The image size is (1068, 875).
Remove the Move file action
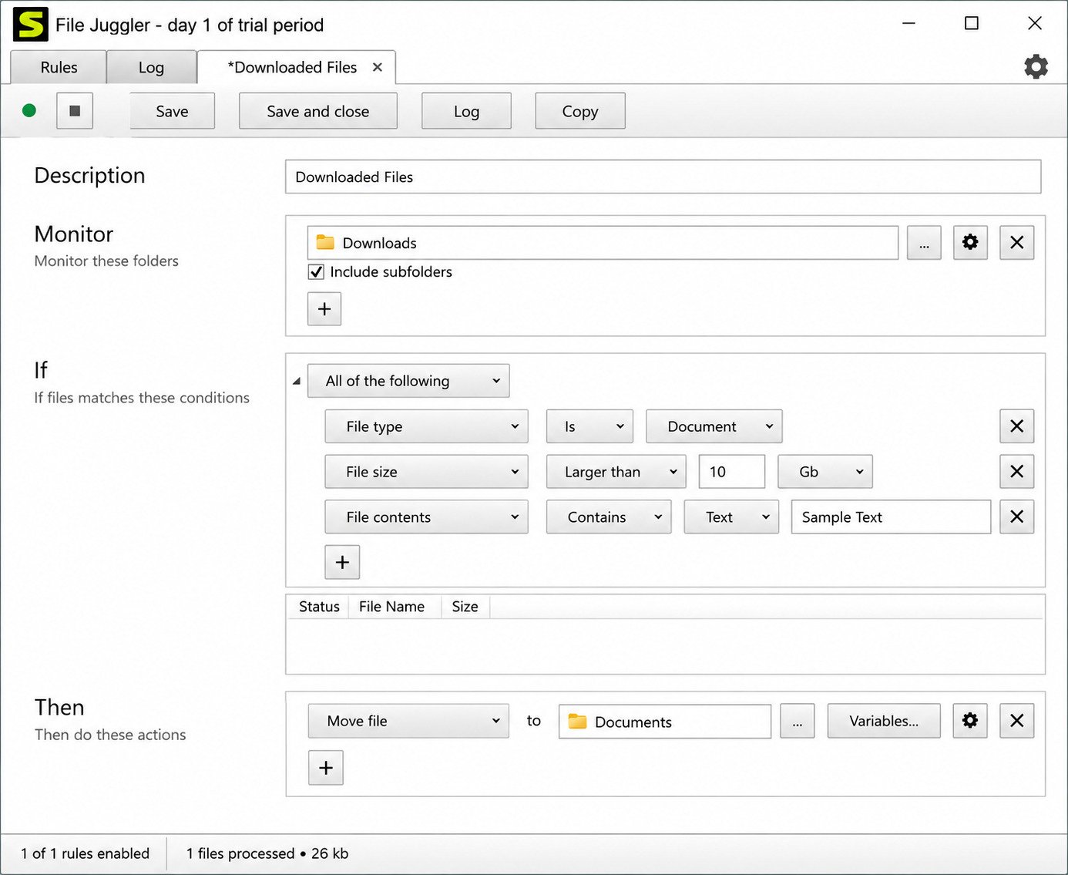1016,721
